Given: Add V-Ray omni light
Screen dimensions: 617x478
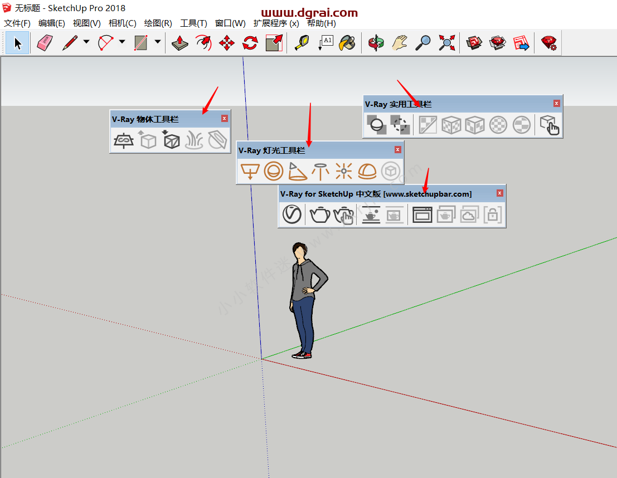Looking at the screenshot, I should [x=344, y=172].
